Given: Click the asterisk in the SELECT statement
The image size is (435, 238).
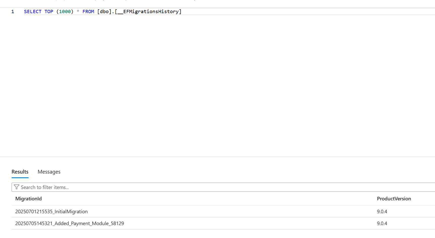Looking at the screenshot, I should pos(78,12).
